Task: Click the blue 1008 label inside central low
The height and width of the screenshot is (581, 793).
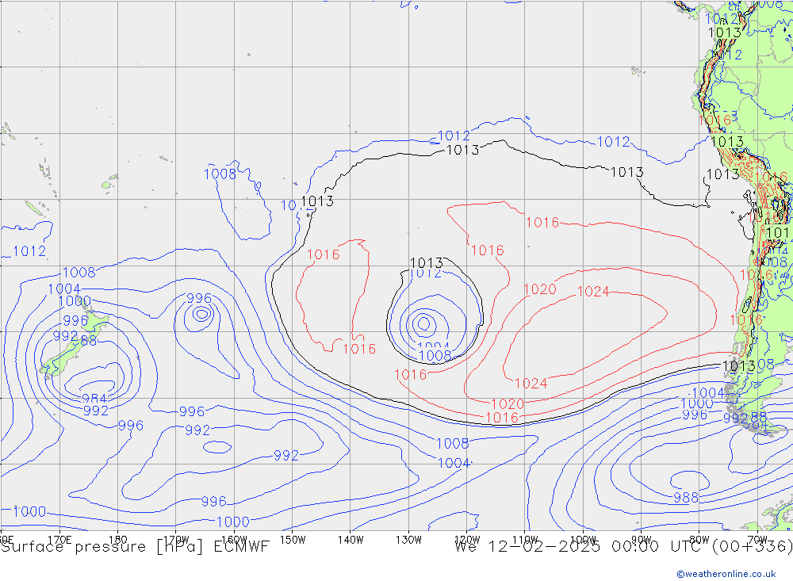Action: (x=435, y=356)
